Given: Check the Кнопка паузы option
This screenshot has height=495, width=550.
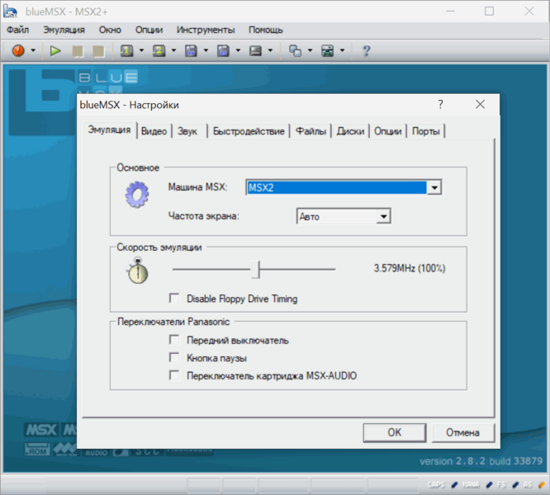Looking at the screenshot, I should click(174, 358).
